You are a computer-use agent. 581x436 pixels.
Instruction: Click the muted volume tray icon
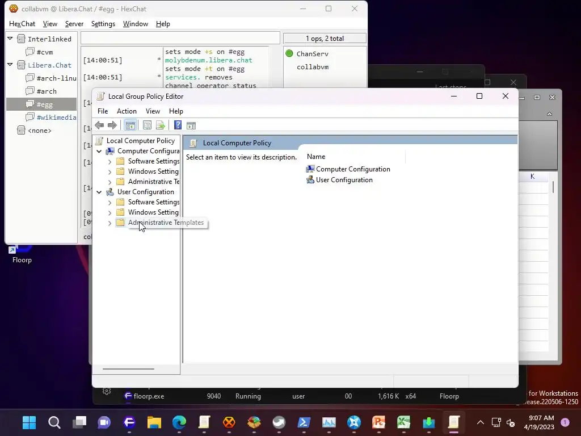click(x=511, y=422)
